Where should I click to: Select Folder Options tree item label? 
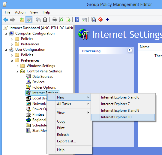click(44, 87)
